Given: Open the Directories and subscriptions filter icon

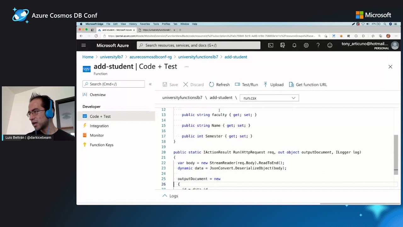Looking at the screenshot, I should [x=282, y=45].
